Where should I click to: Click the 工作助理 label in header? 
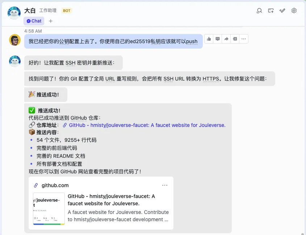click(x=48, y=11)
